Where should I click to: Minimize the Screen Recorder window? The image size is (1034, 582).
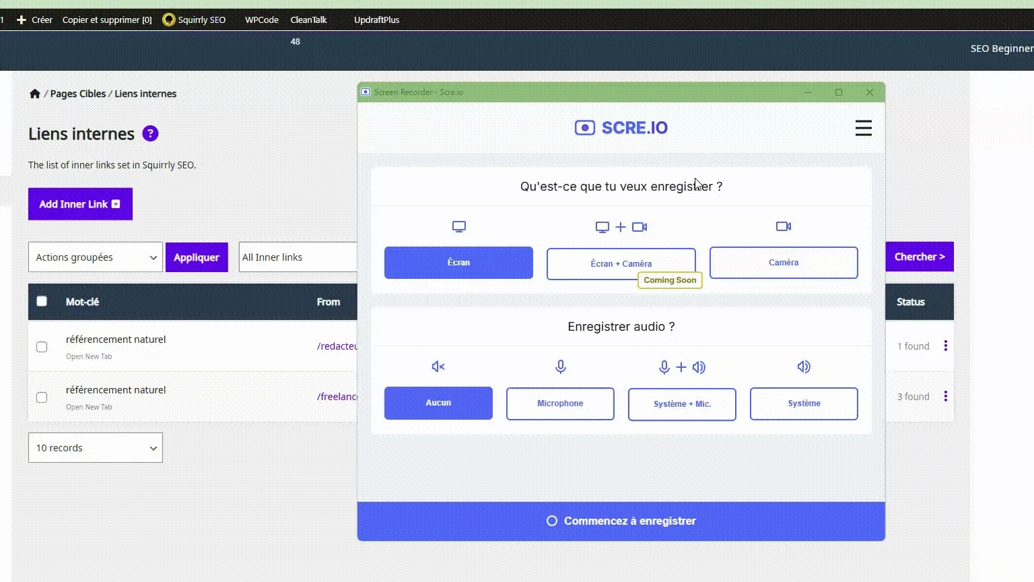click(808, 92)
